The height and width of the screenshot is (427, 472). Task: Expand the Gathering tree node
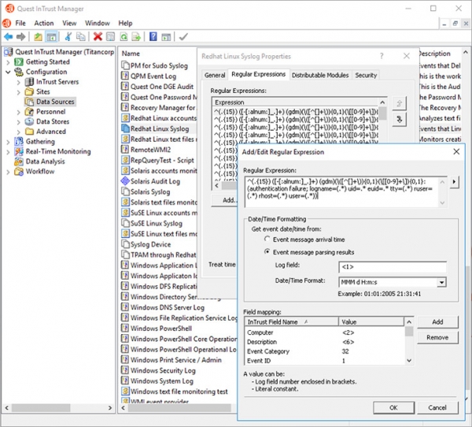point(9,142)
